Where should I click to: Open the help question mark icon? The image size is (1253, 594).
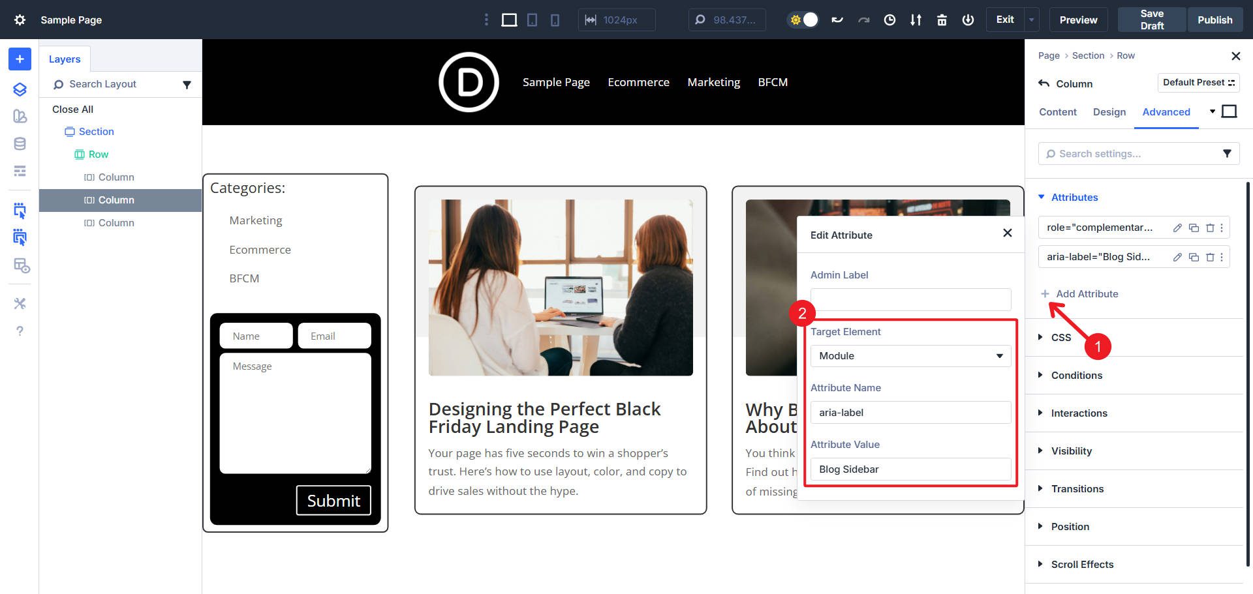[x=20, y=331]
